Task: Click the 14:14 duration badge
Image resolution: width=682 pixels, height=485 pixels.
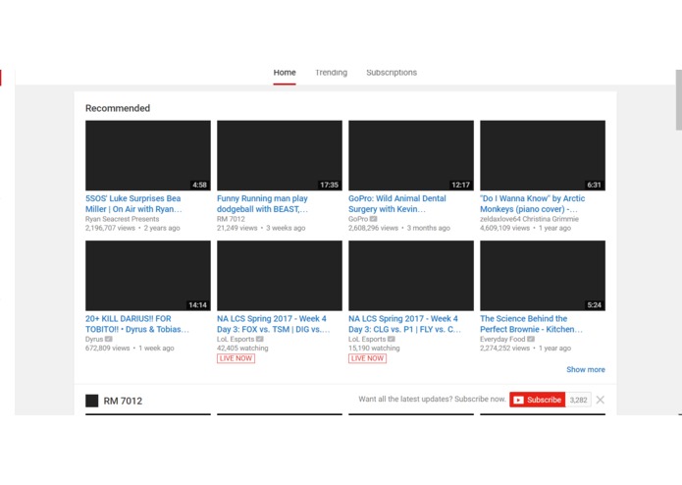Action: click(198, 305)
